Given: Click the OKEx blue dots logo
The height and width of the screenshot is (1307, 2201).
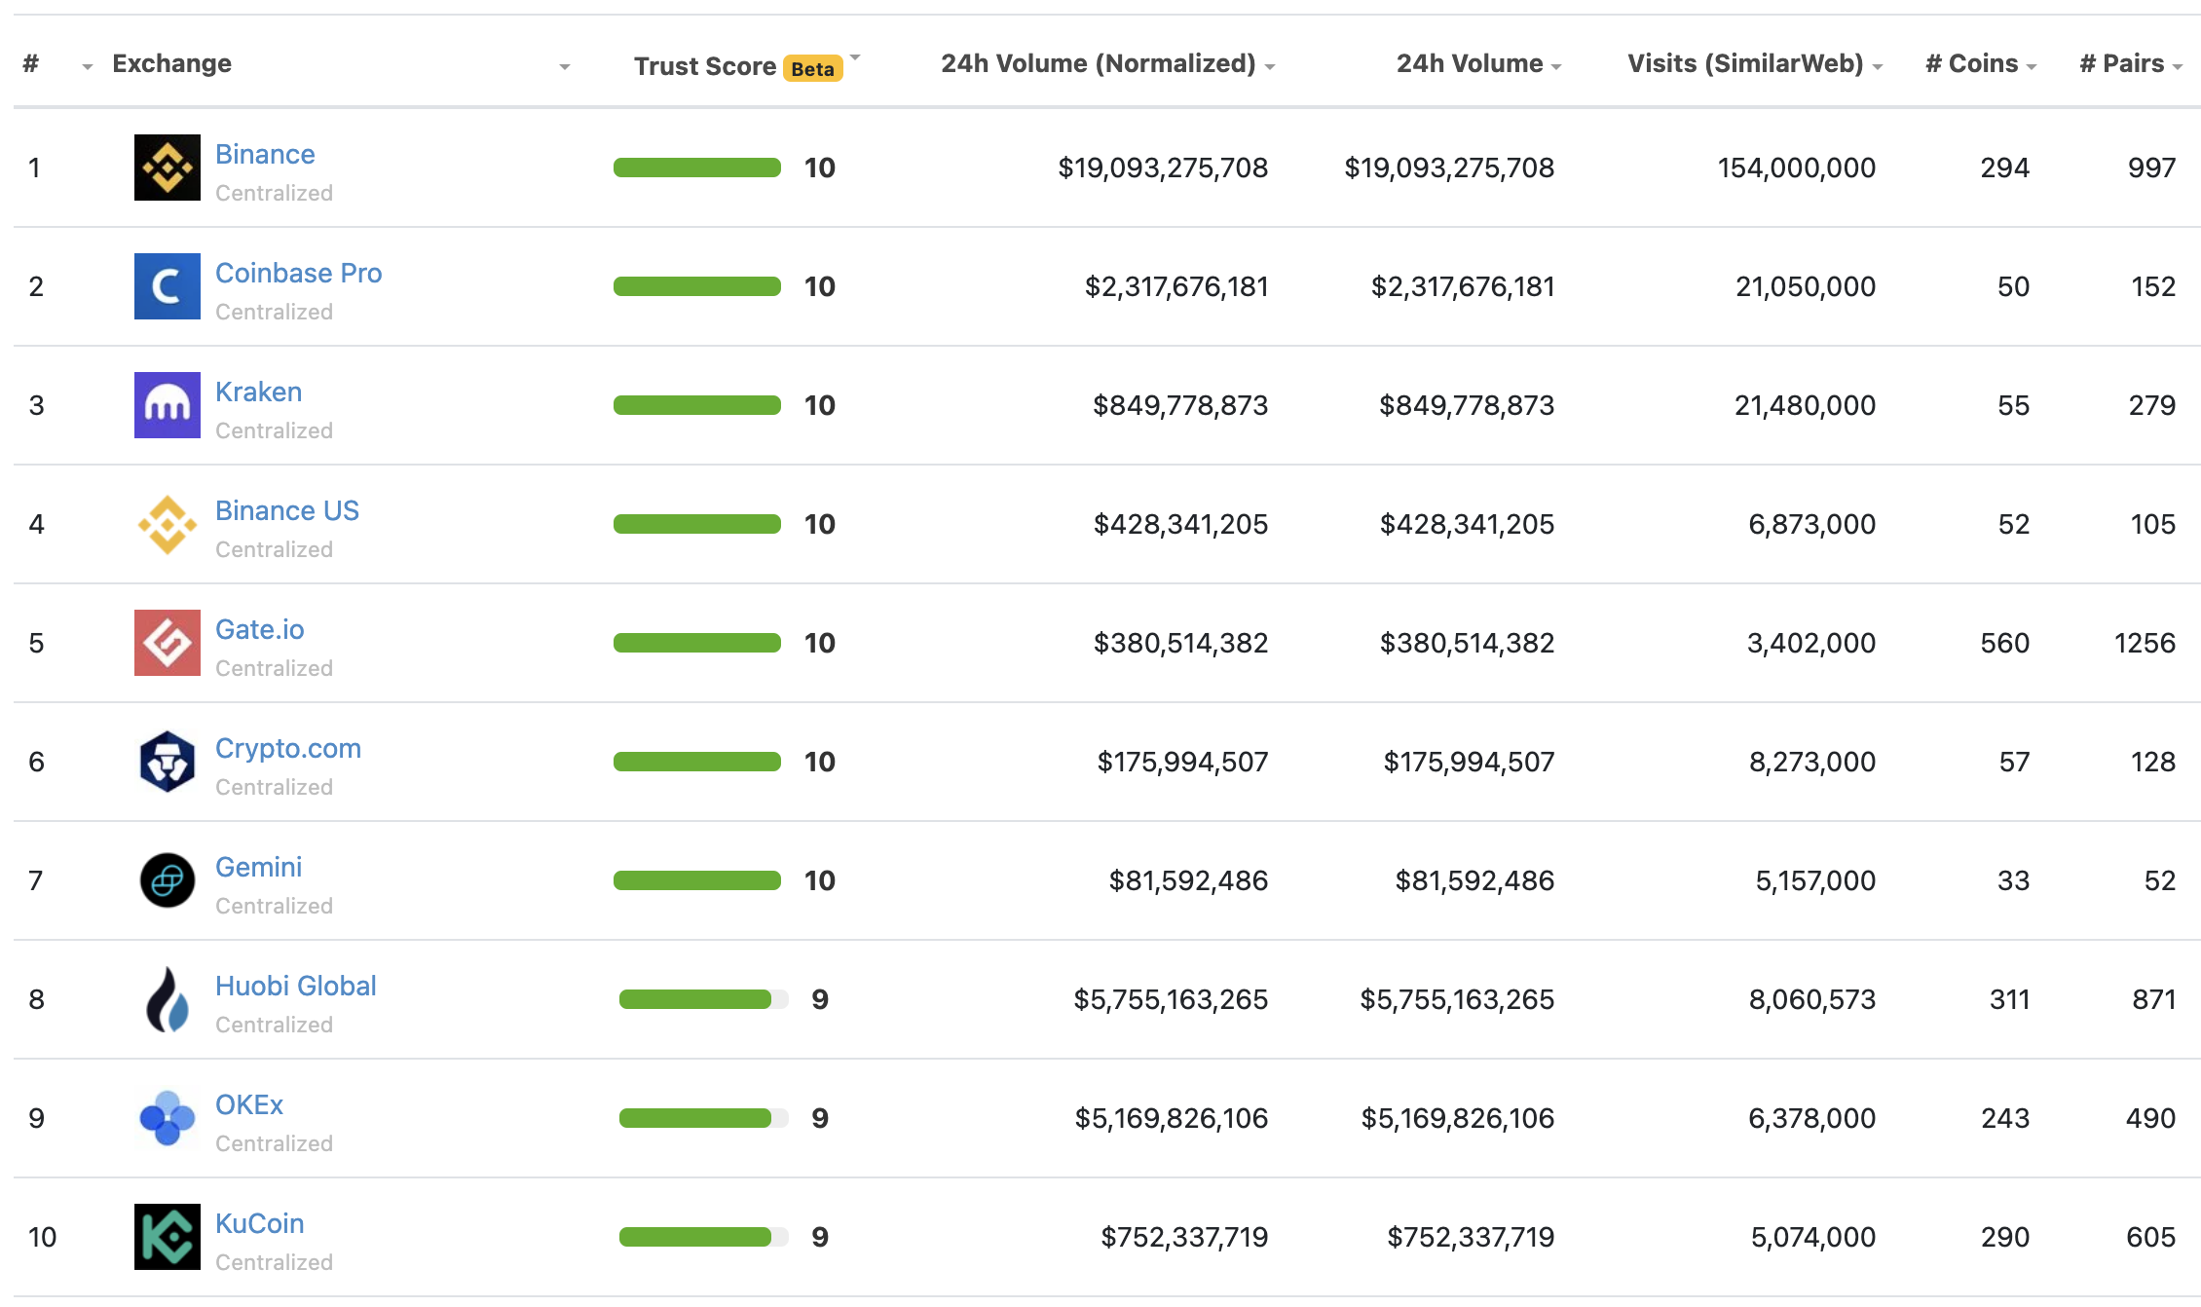Looking at the screenshot, I should pos(168,1118).
